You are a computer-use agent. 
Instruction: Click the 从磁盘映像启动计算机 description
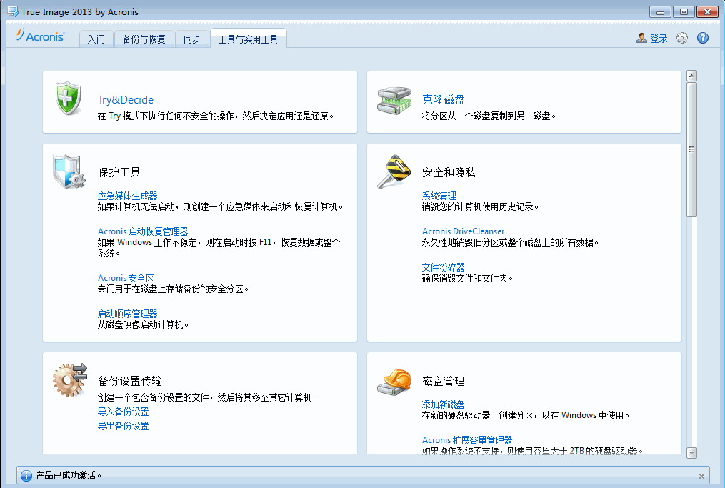coord(144,324)
